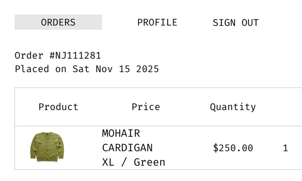
Task: Switch to the PROFILE tab
Action: [157, 22]
